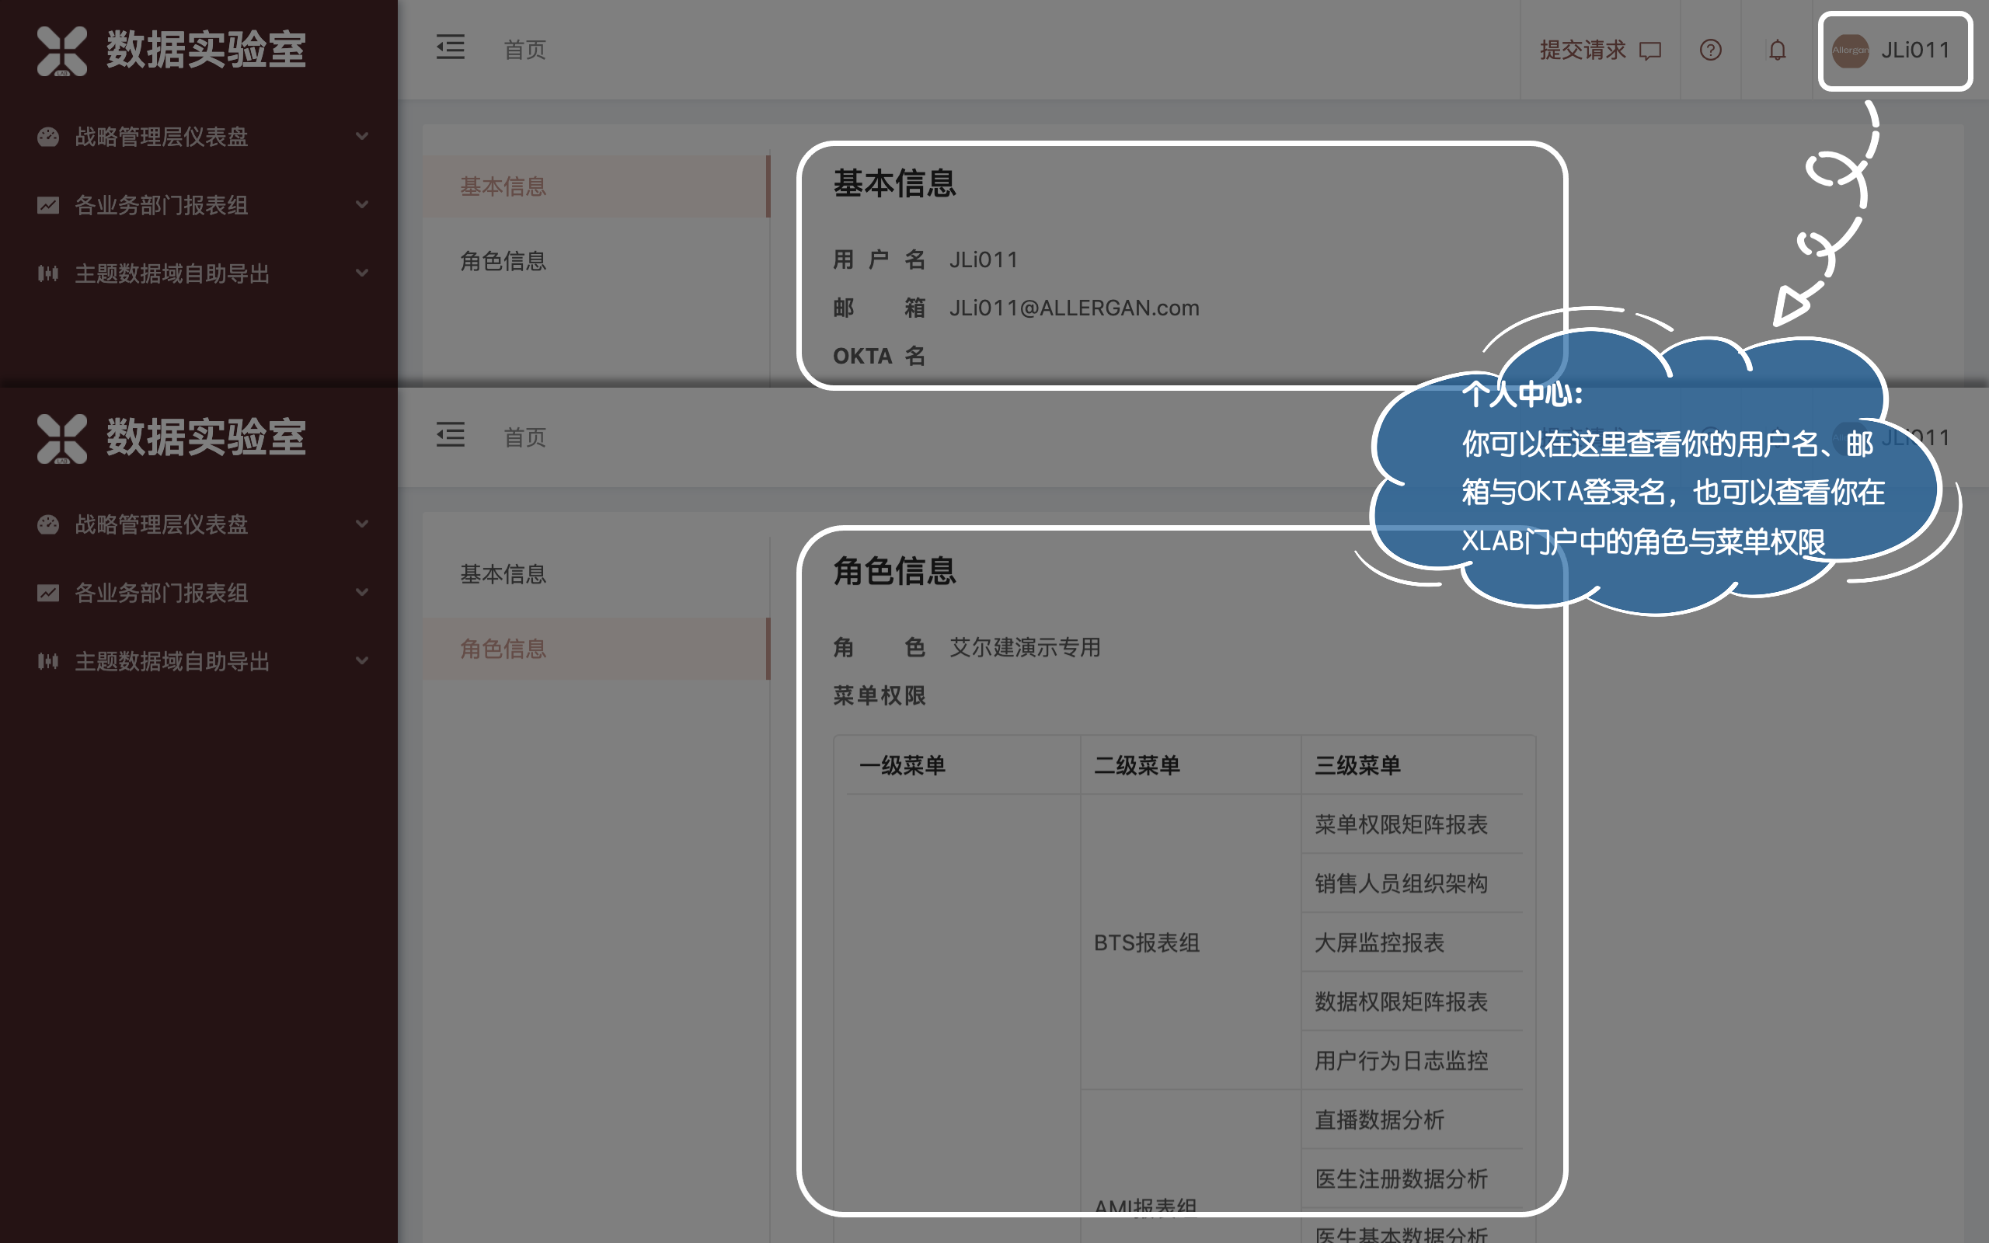Switch to the unselected 角色信息 tab
This screenshot has height=1243, width=1989.
(503, 262)
